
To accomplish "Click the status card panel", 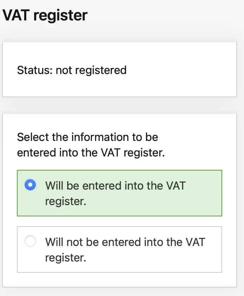I will 120,69.
